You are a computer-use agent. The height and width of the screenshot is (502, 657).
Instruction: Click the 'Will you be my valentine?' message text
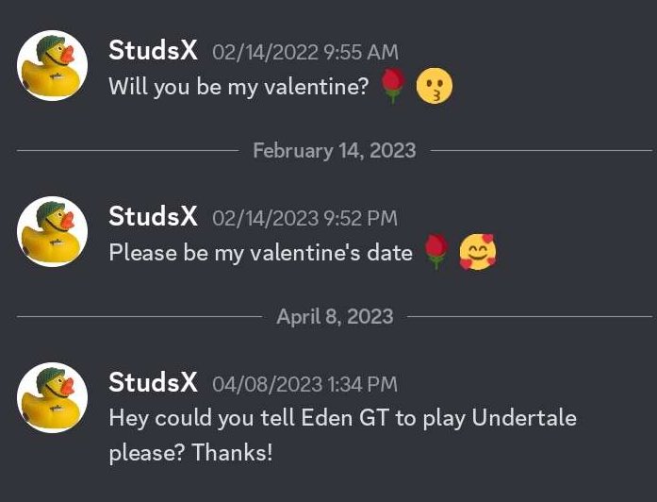point(238,87)
